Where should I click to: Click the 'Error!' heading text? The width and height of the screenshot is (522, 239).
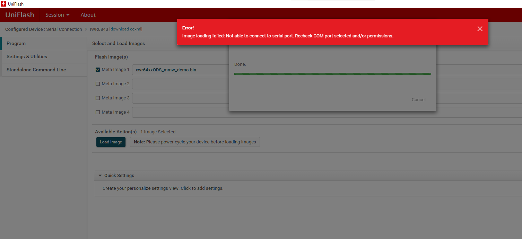tap(188, 28)
